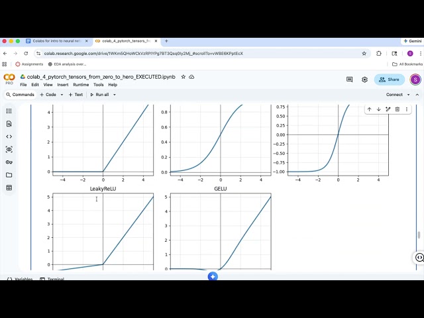The width and height of the screenshot is (424, 318).
Task: Open the Insert menu
Action: [63, 85]
